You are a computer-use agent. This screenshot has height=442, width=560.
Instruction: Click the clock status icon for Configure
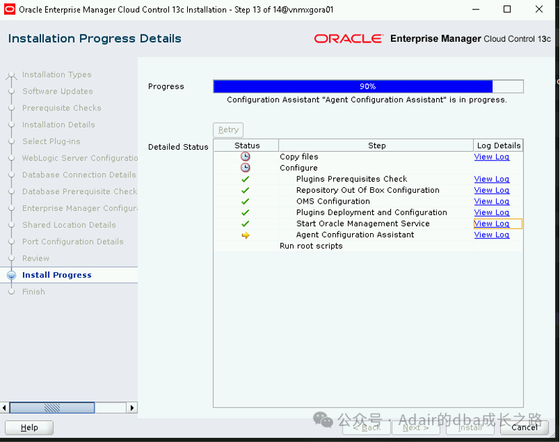[245, 168]
